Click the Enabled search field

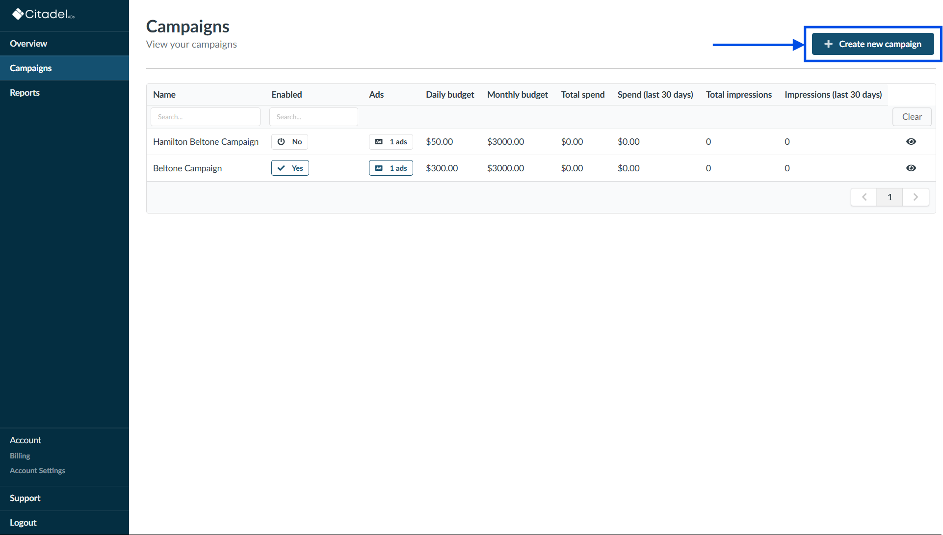pos(313,117)
